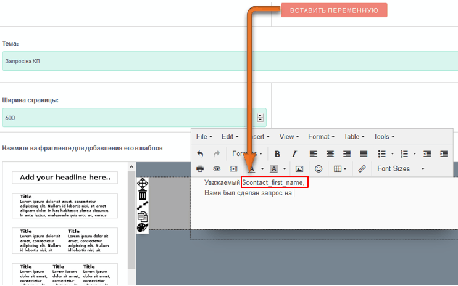
Task: Open the emoticons smiley picker
Action: tap(319, 168)
